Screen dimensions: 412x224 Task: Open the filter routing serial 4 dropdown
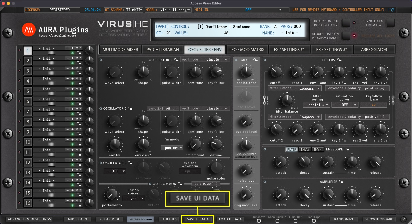pos(316,105)
